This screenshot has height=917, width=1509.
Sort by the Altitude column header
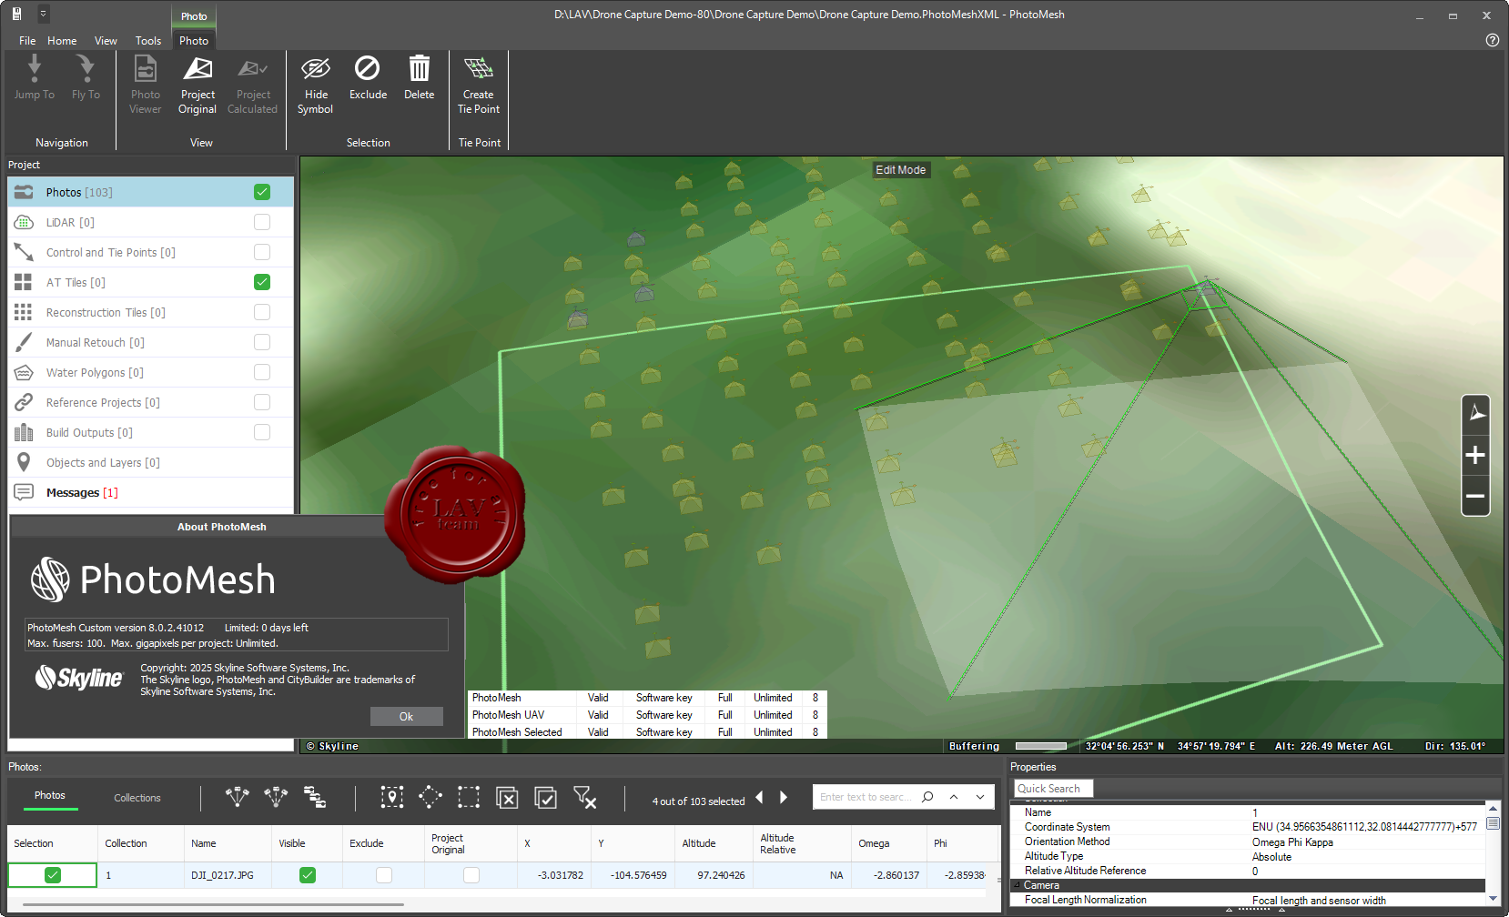[x=714, y=843]
